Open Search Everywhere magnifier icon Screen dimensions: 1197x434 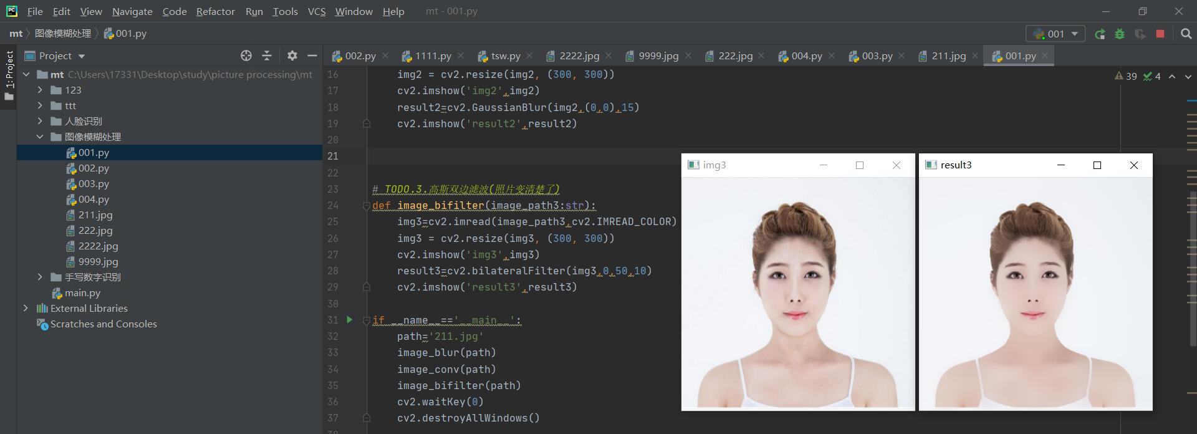1186,34
